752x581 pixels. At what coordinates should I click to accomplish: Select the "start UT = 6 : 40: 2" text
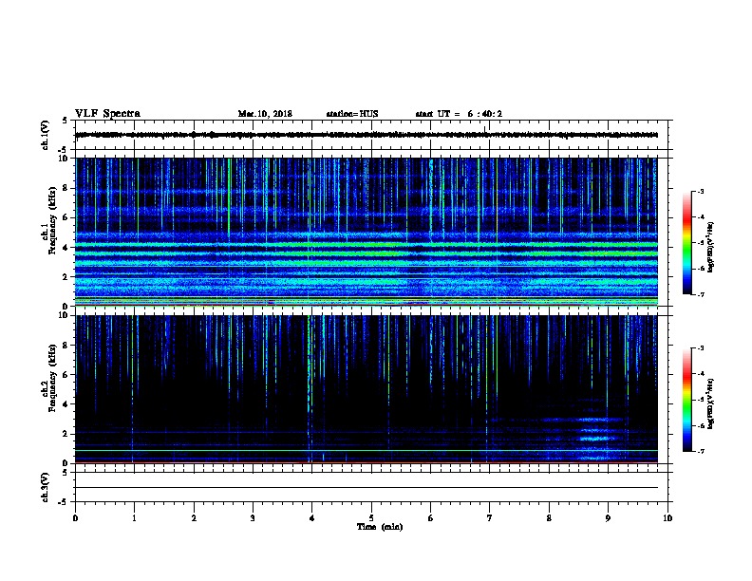(x=459, y=114)
